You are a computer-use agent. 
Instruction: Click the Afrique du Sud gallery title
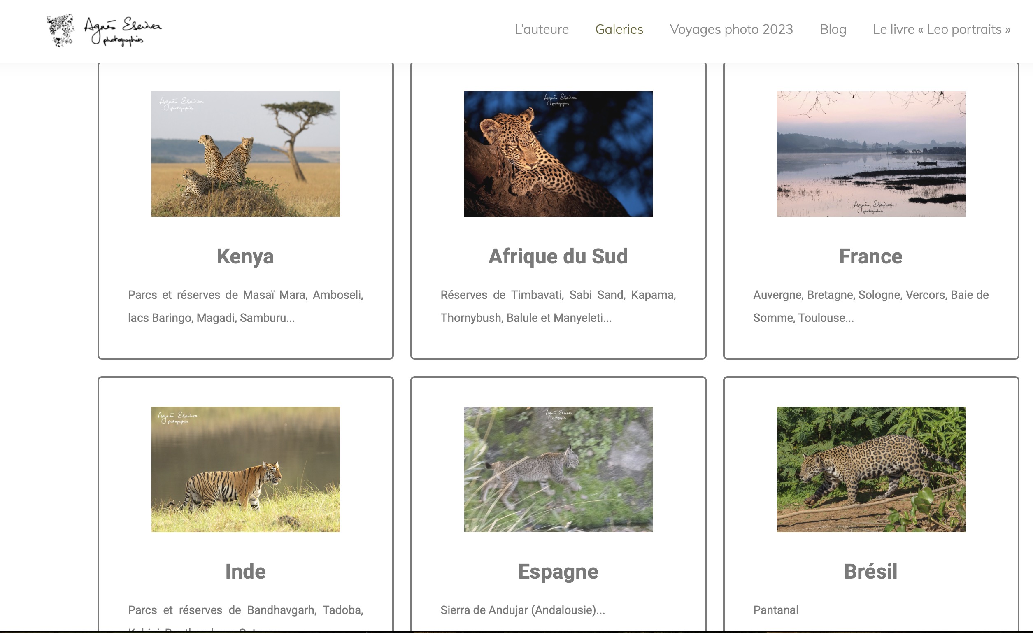pos(558,256)
